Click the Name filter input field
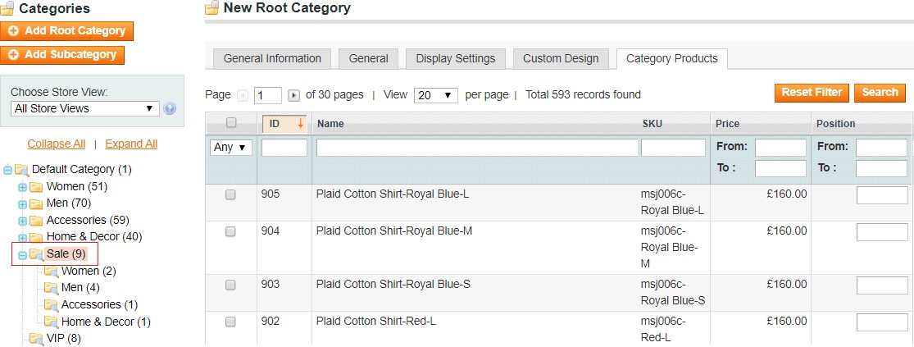The height and width of the screenshot is (347, 914). click(477, 148)
